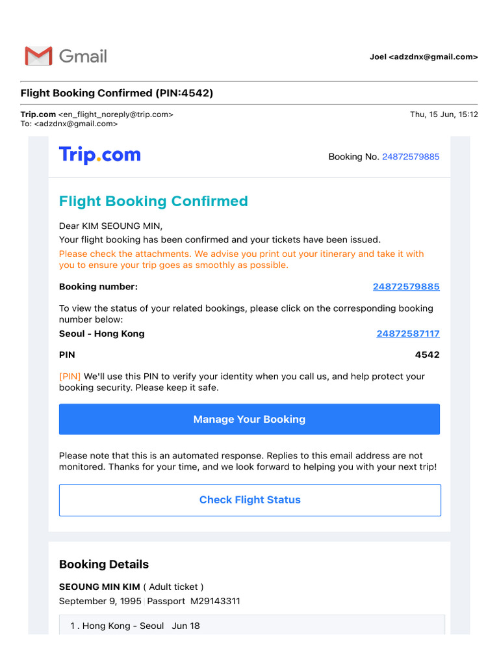Screen dimensions: 499x666
Task: Open the Seoul - Hong Kong booking 24872587117
Action: click(408, 334)
